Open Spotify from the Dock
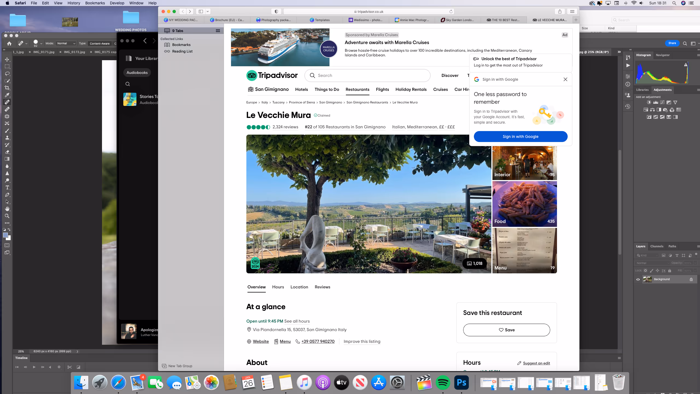 443,383
